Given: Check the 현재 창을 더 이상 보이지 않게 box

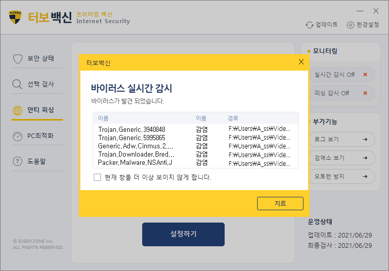Looking at the screenshot, I should 97,177.
